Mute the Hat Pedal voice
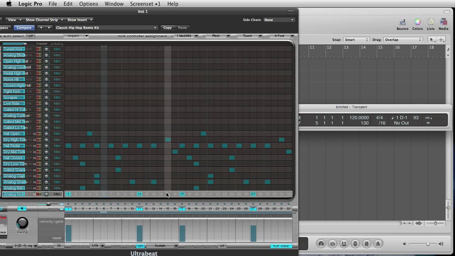This screenshot has height=256, width=455. point(37,146)
